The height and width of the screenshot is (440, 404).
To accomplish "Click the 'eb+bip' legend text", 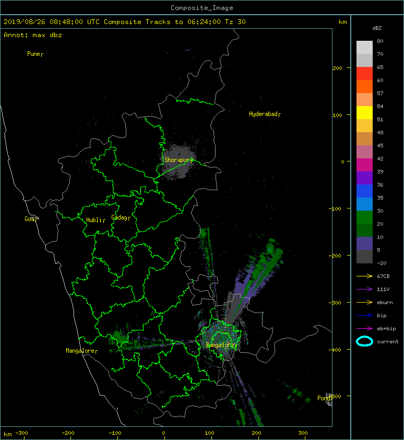I will [386, 329].
